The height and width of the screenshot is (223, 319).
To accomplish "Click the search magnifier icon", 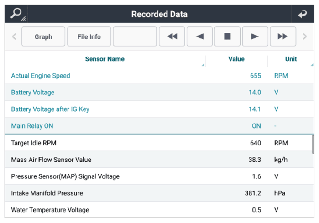I will pos(17,14).
